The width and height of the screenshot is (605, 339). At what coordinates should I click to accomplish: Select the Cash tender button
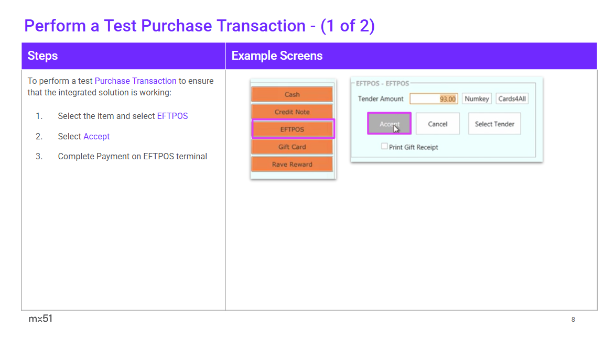click(x=292, y=94)
